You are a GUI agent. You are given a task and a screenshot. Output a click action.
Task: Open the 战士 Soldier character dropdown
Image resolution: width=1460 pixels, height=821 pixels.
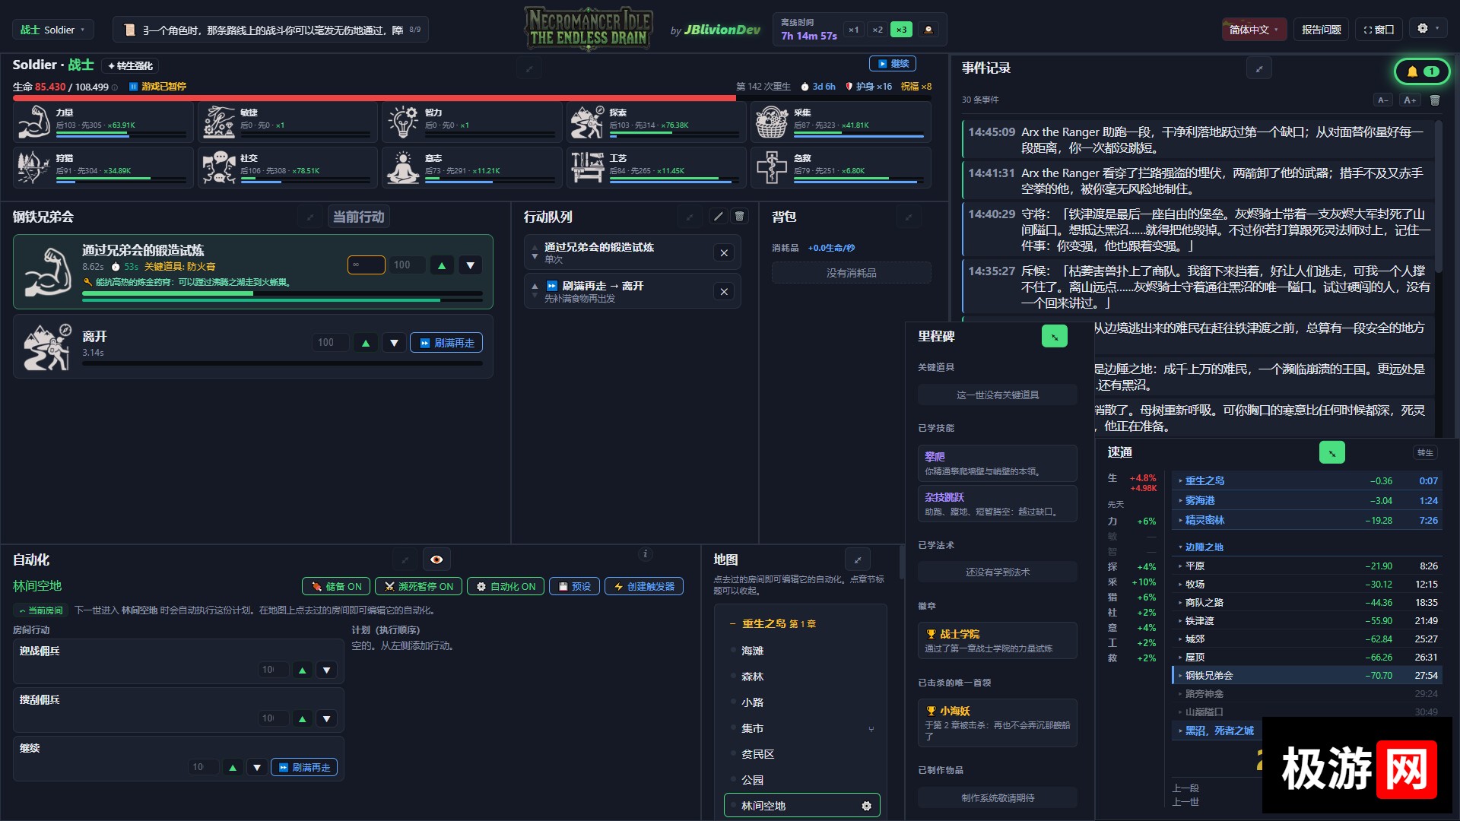(x=53, y=30)
